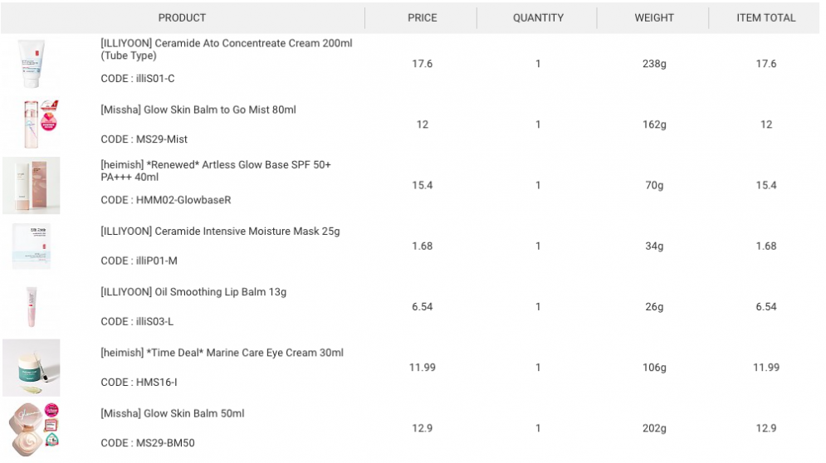View the Ceramide Intensive Moisture Mask thumbnail

click(x=32, y=246)
